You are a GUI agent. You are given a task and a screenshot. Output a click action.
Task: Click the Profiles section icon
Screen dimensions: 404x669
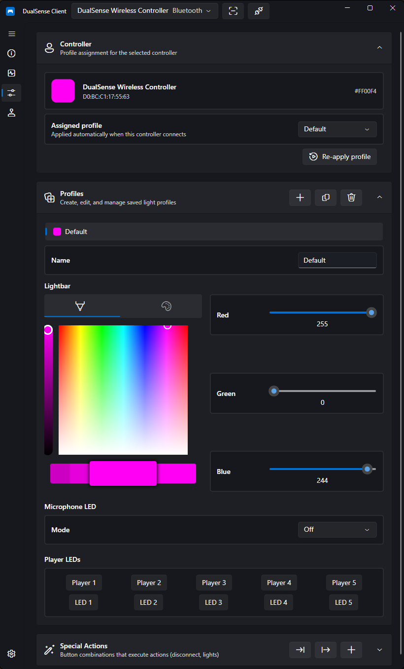pyautogui.click(x=49, y=197)
